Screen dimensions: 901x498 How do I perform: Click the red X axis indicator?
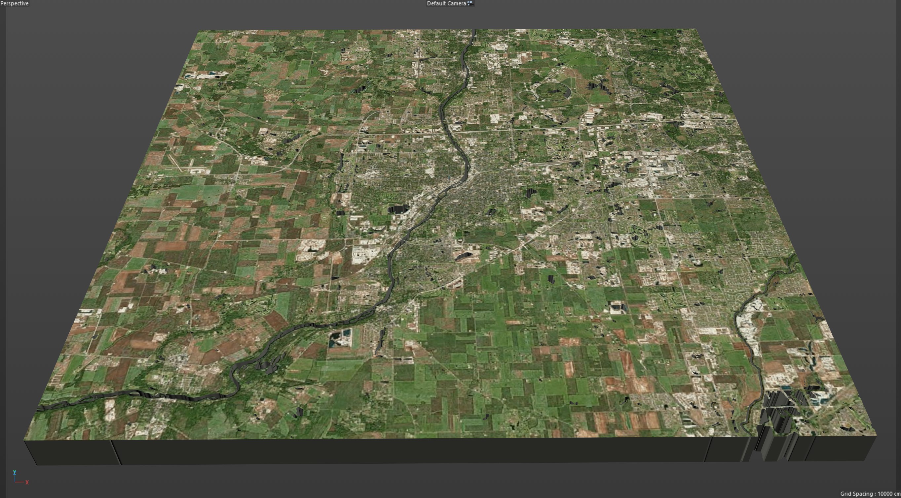click(x=27, y=482)
